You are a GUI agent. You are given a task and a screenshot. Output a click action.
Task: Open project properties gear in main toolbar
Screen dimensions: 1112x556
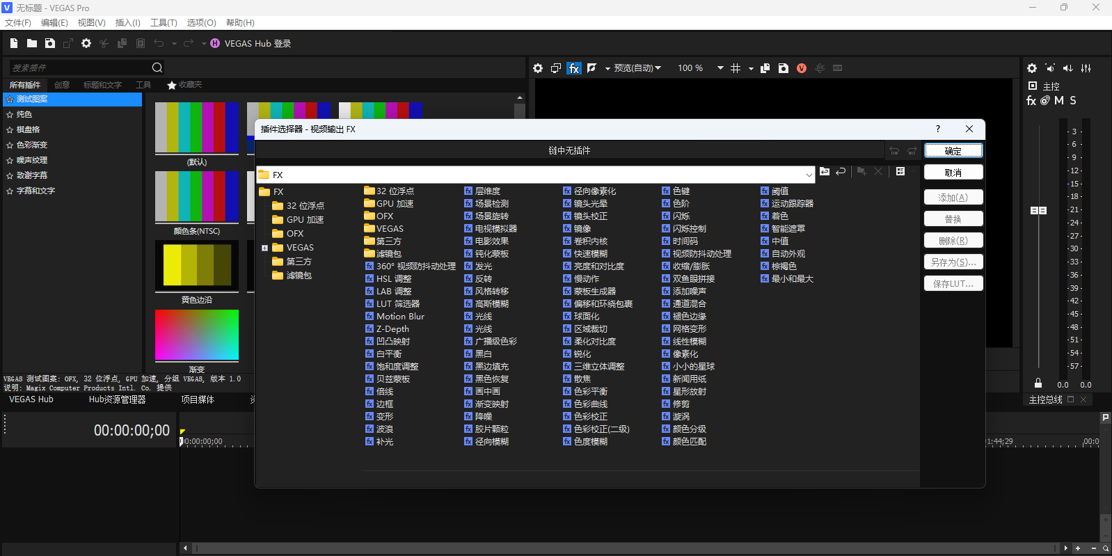pyautogui.click(x=86, y=43)
